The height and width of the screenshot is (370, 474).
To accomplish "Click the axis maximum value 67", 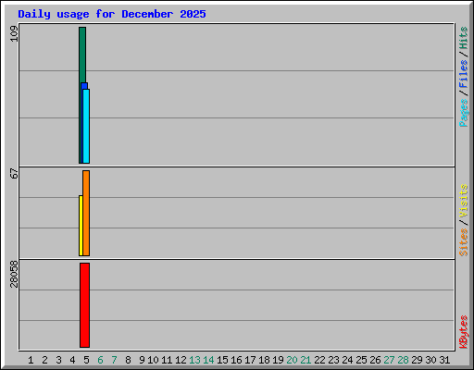I will [x=14, y=173].
